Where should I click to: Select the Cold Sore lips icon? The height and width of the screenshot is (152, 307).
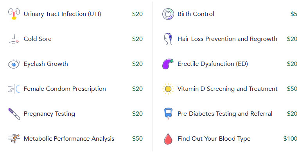[x=14, y=39]
